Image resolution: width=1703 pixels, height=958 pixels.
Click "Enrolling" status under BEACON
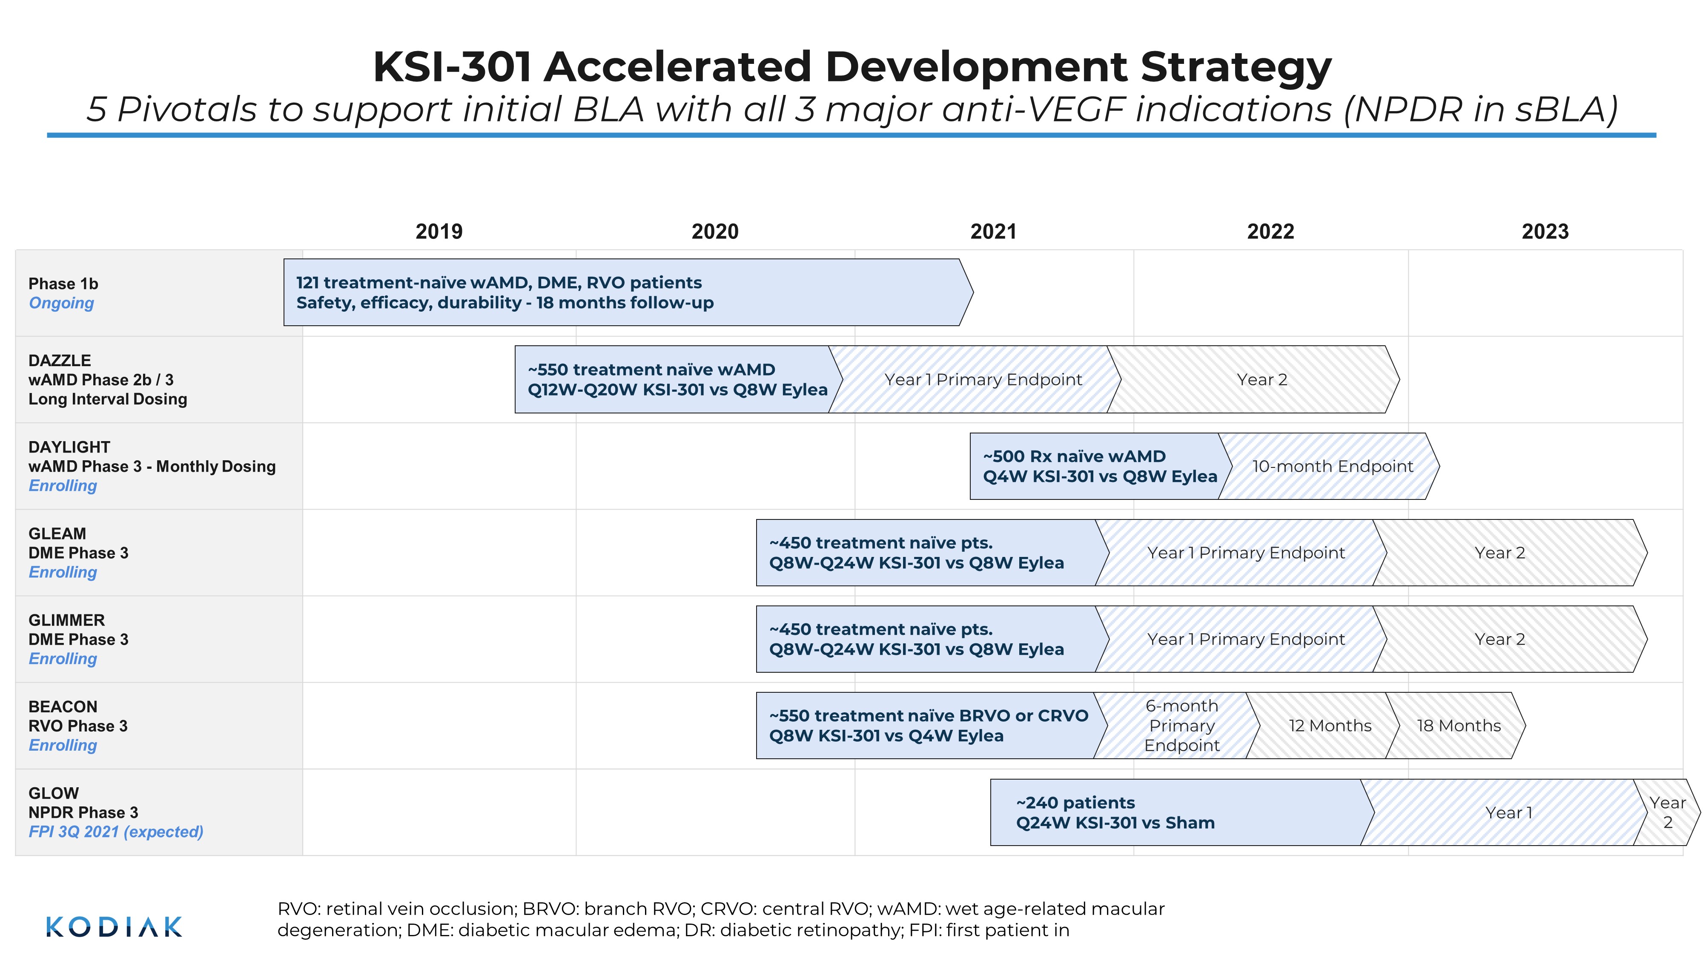pyautogui.click(x=63, y=745)
